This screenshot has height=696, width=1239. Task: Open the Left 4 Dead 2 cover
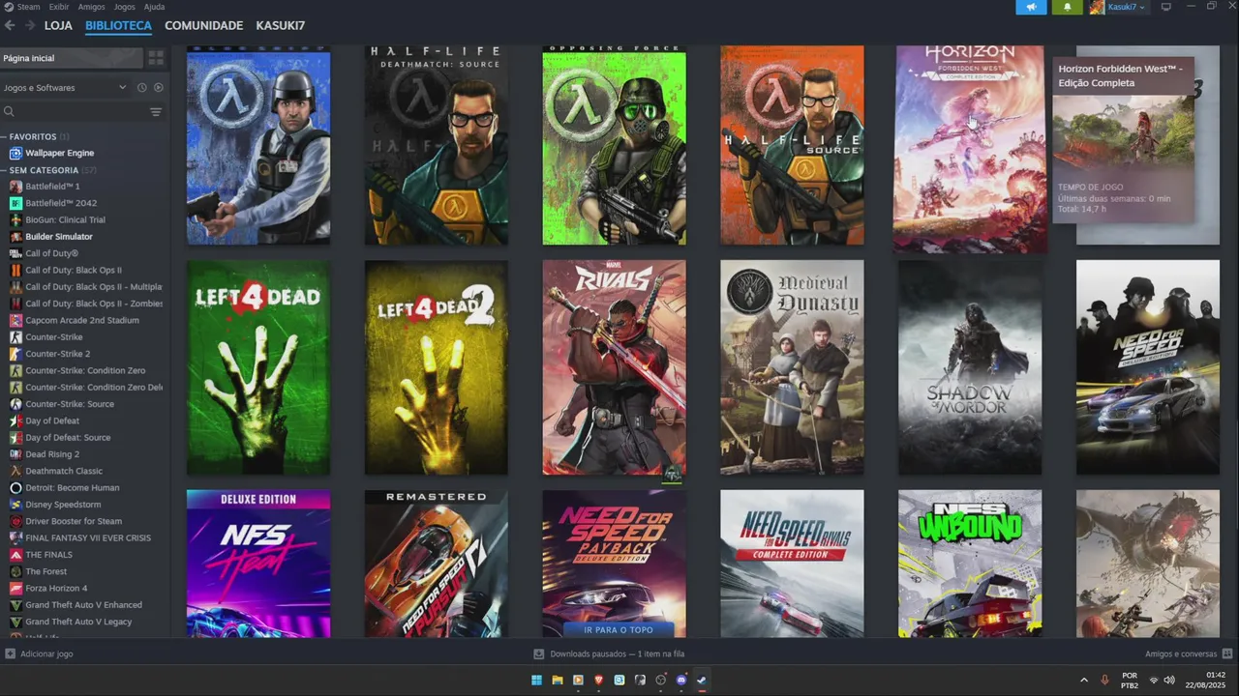(x=436, y=367)
